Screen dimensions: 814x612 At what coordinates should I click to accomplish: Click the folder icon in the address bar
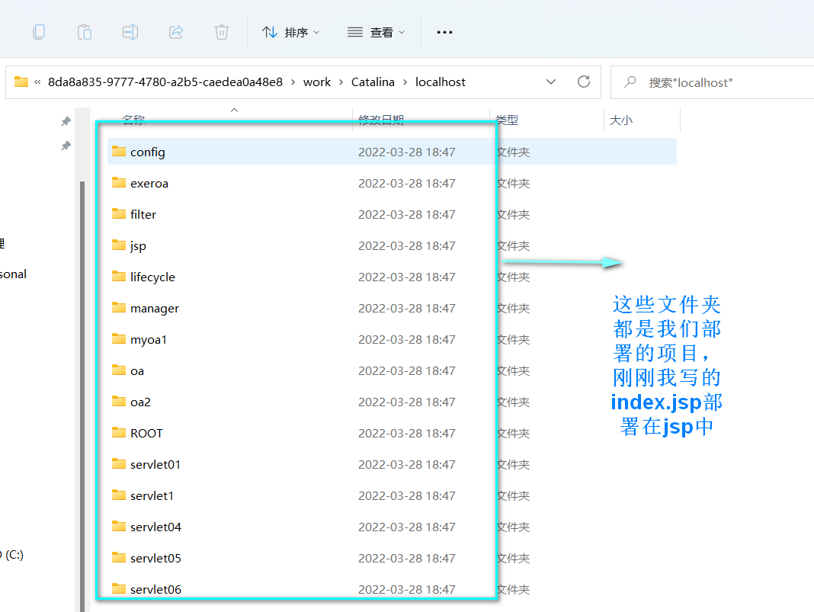pyautogui.click(x=21, y=82)
